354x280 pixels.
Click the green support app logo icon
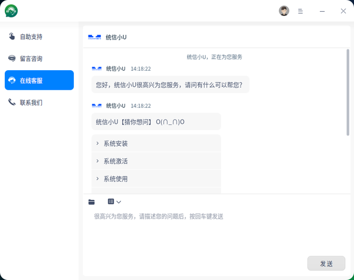pos(12,11)
